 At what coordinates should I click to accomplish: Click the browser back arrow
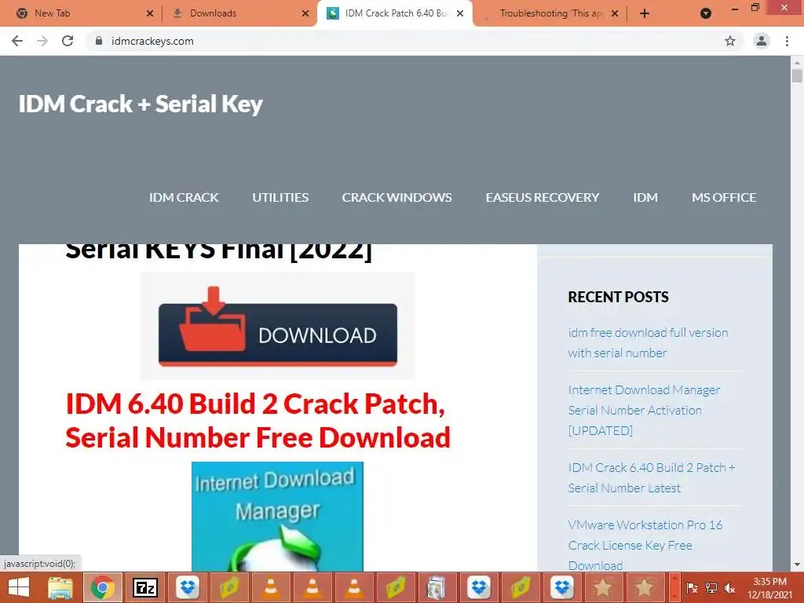(x=17, y=41)
